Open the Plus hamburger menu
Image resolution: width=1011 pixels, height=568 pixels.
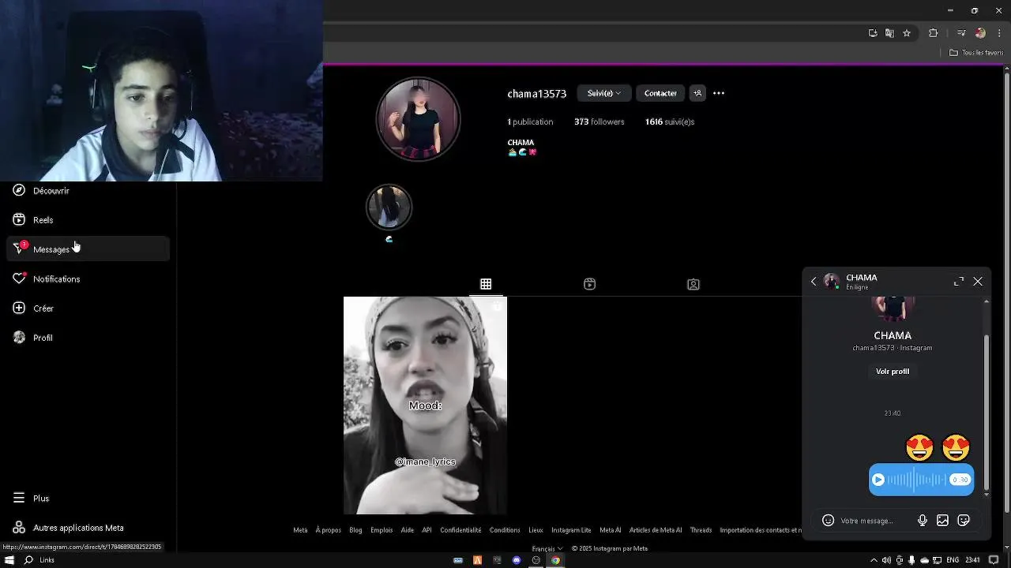pyautogui.click(x=88, y=498)
